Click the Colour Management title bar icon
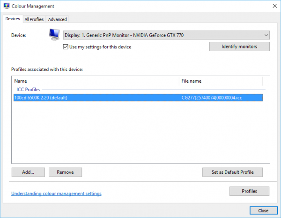281x218 pixels. coord(7,6)
